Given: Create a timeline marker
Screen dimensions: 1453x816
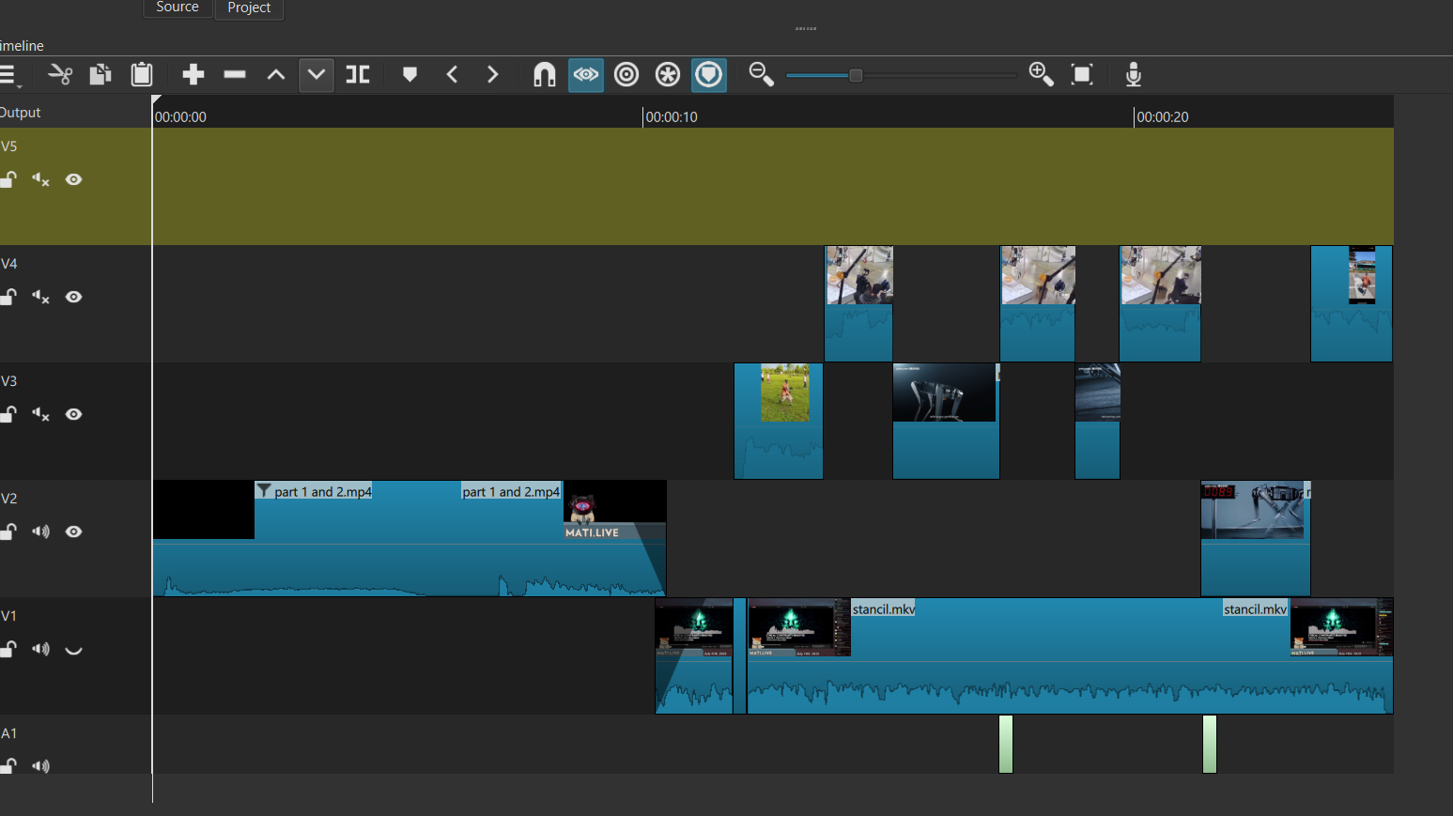Looking at the screenshot, I should coord(410,74).
